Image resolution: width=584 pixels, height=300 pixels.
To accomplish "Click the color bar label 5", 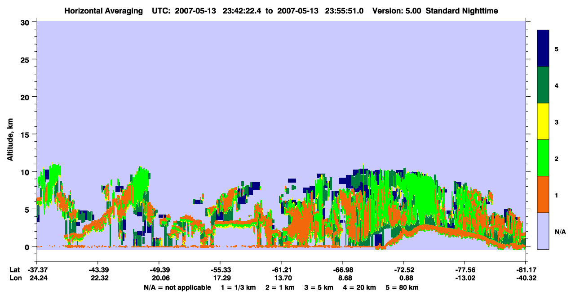I will tap(557, 49).
